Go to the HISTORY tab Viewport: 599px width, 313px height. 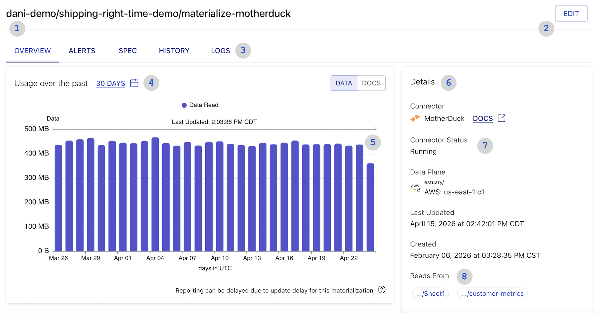(x=174, y=51)
